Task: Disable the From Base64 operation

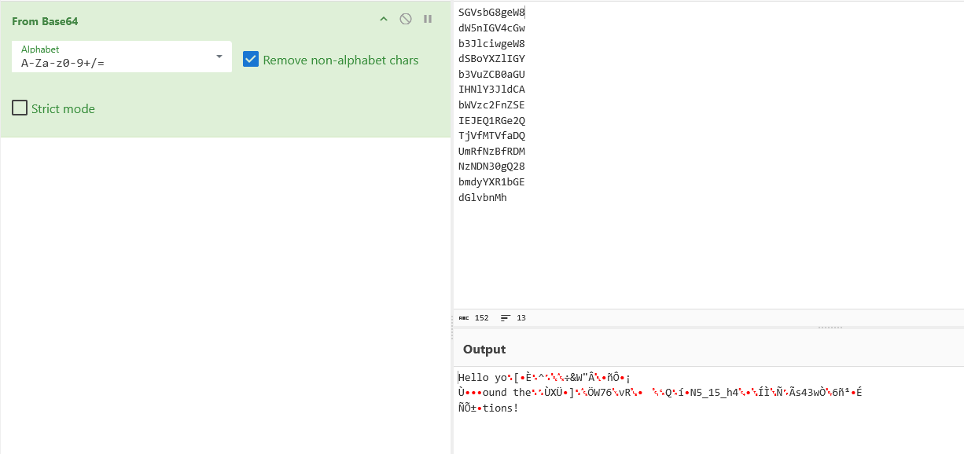Action: pyautogui.click(x=406, y=19)
